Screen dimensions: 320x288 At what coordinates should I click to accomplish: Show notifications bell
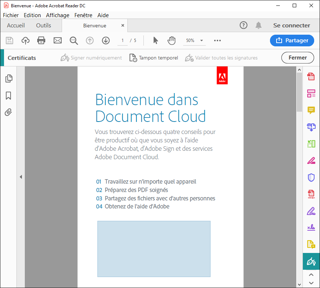pos(258,25)
